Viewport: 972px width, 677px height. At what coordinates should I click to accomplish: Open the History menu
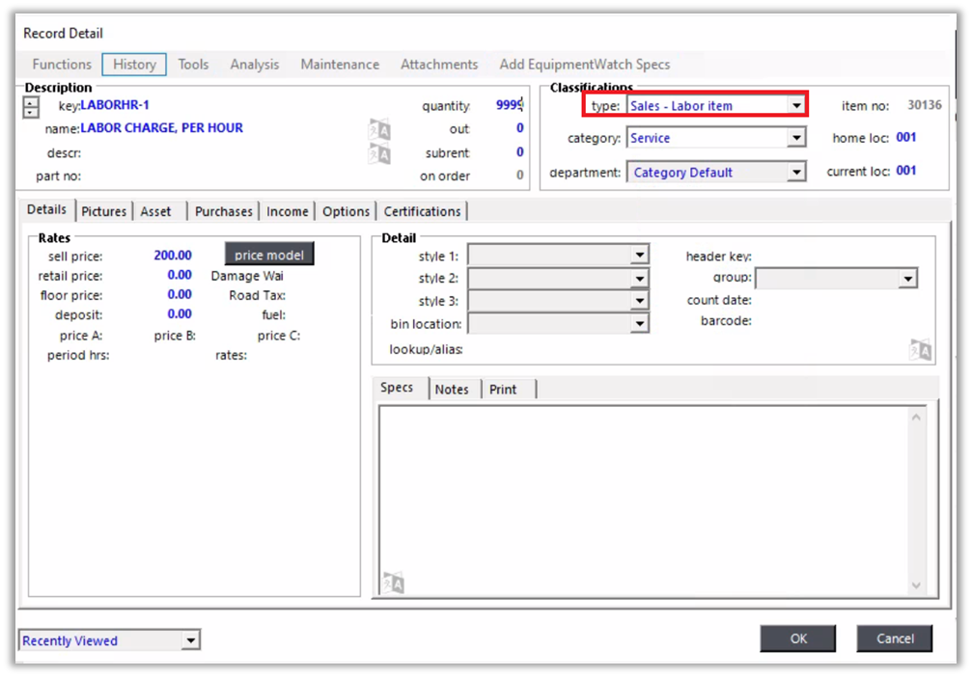(134, 65)
